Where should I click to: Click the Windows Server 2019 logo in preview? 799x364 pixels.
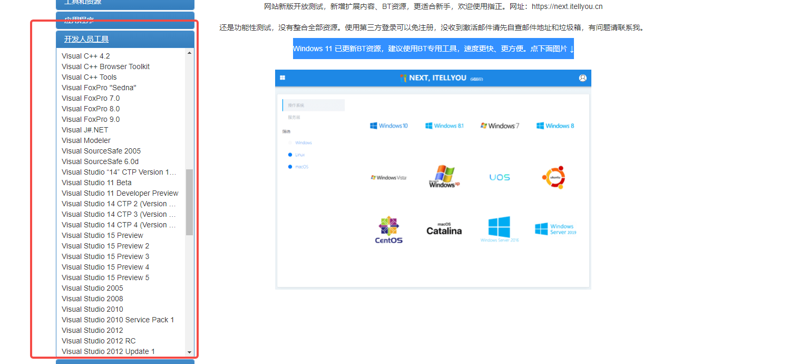coord(556,229)
